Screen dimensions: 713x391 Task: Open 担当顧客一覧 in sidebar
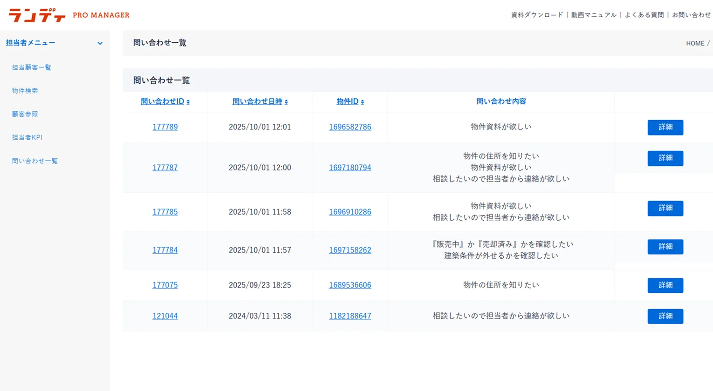click(x=32, y=67)
